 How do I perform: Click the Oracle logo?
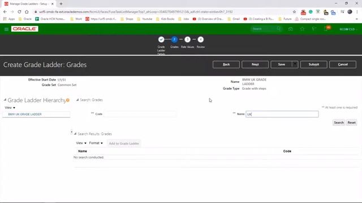(x=25, y=29)
